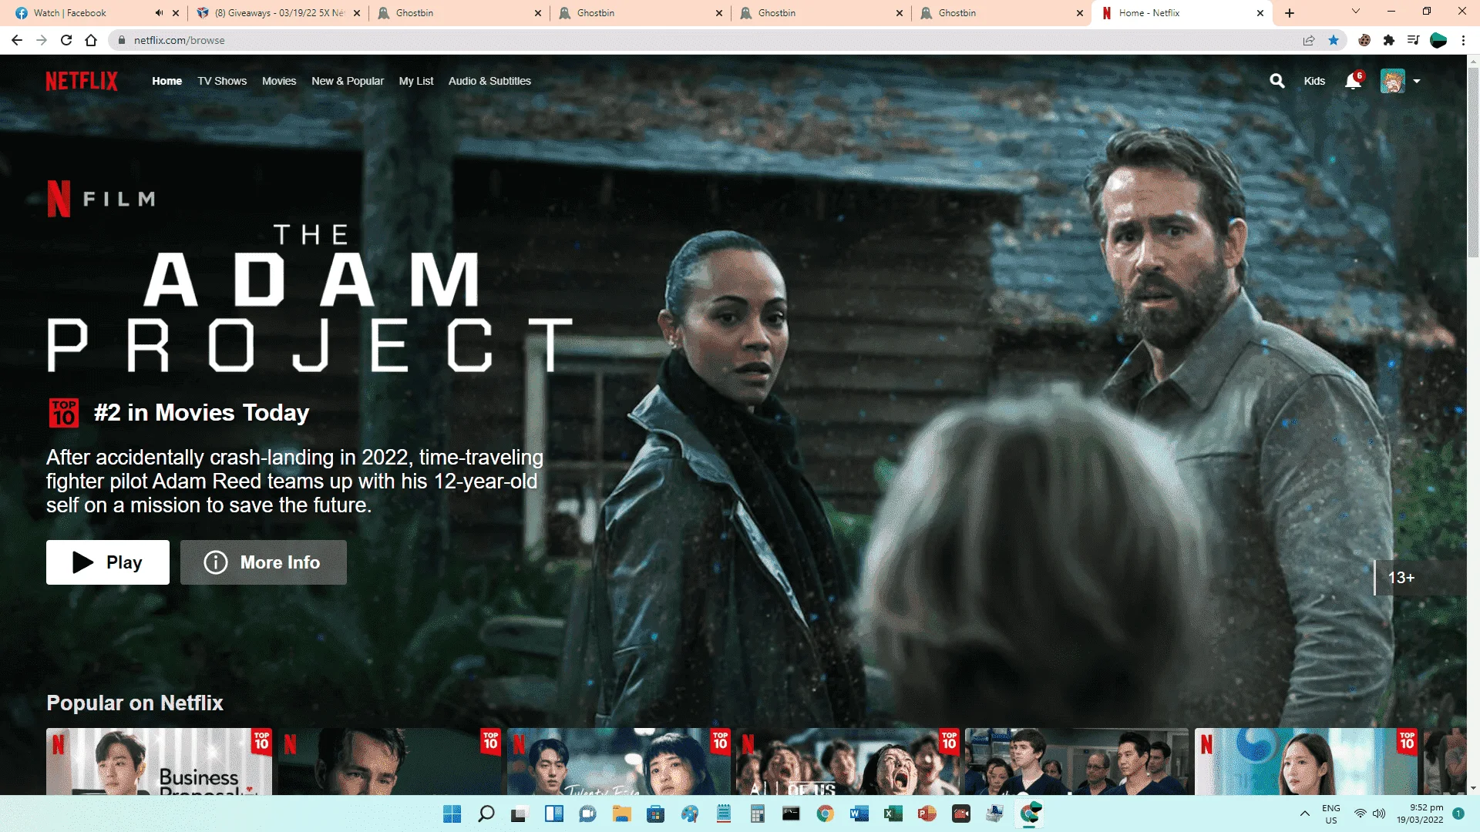
Task: Open the Chrome profile avatar
Action: point(1438,40)
